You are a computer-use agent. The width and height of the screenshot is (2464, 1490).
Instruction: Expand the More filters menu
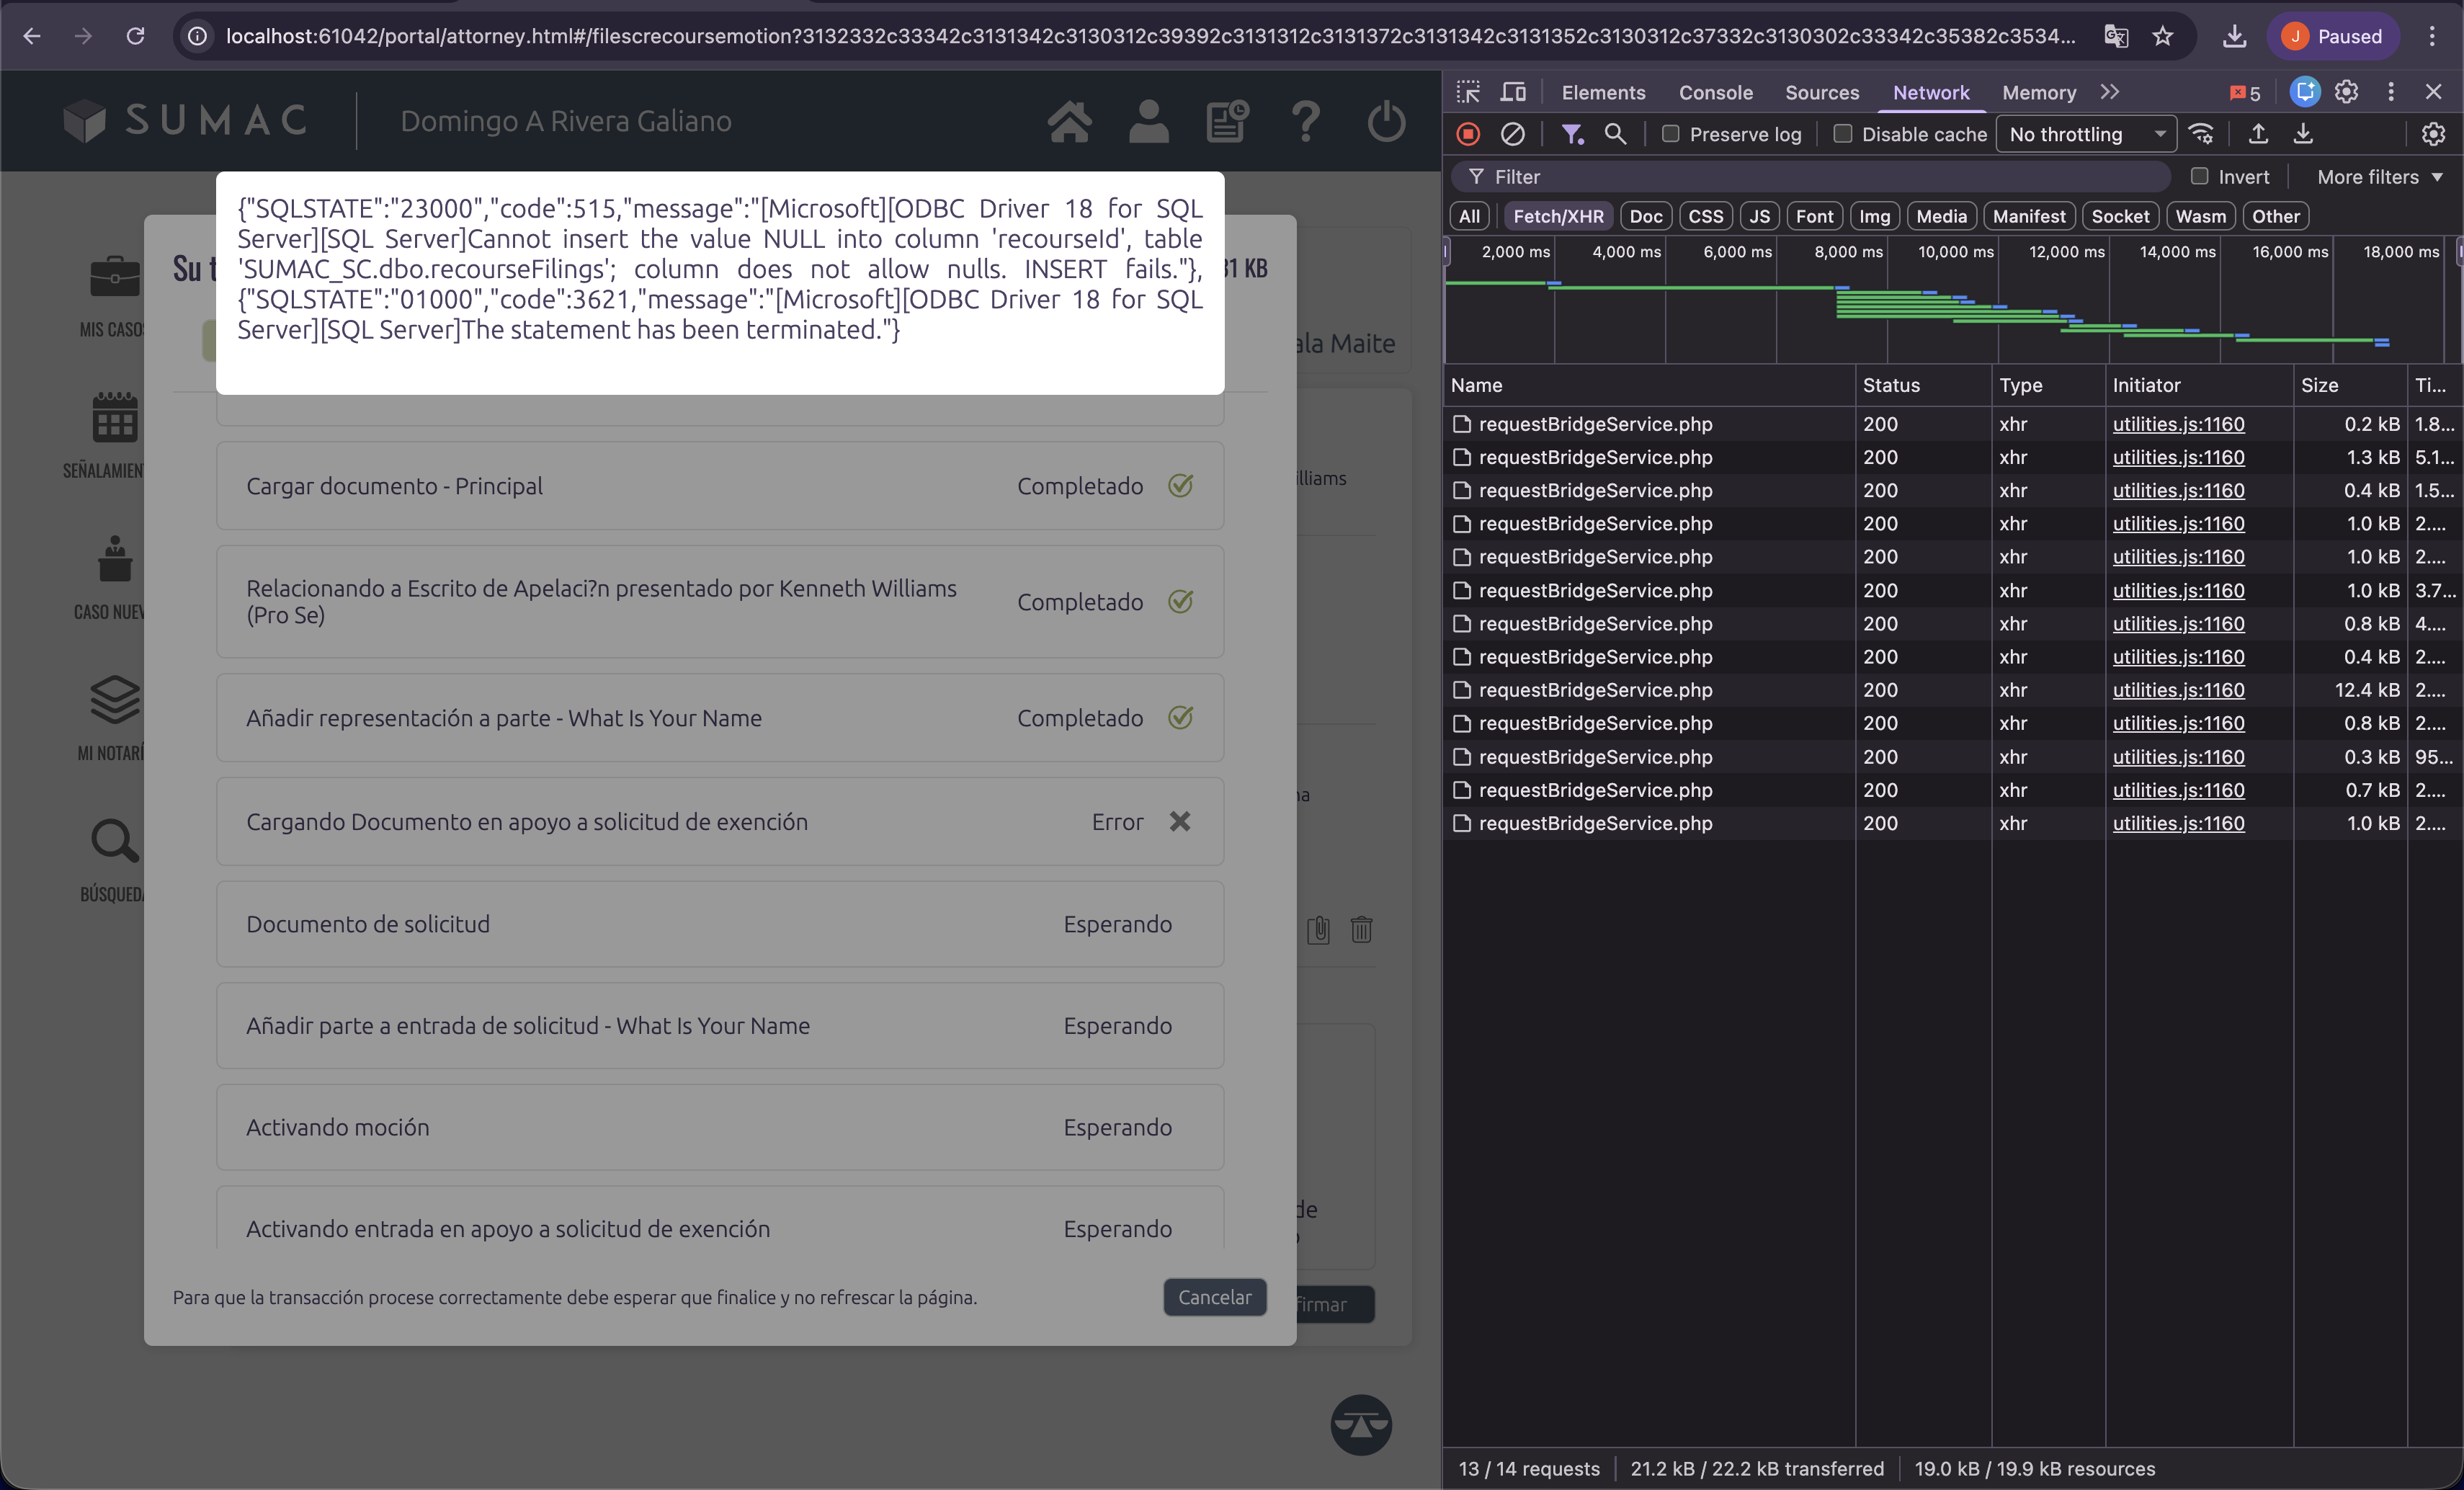2380,177
